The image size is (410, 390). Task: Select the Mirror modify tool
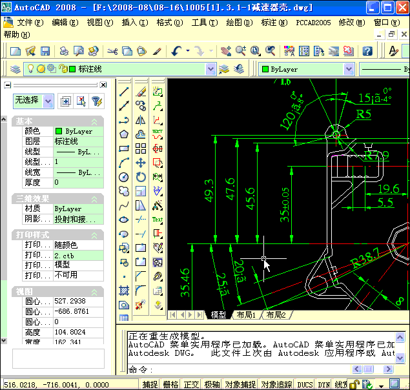[141, 120]
